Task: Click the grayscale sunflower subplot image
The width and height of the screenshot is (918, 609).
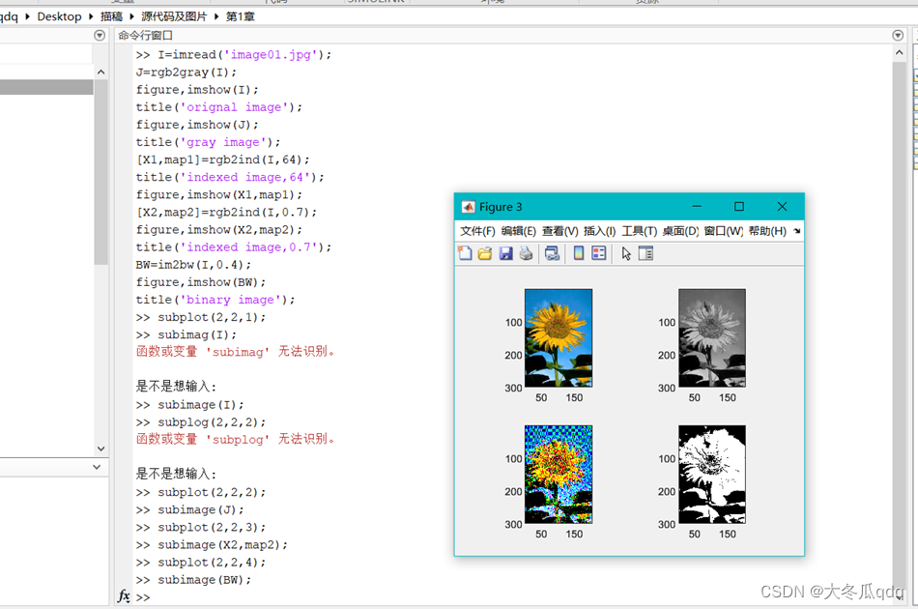Action: pyautogui.click(x=712, y=338)
